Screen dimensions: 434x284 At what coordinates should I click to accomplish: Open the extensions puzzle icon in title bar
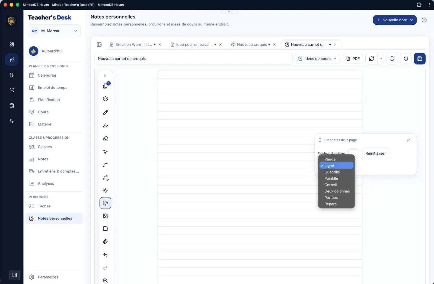[419, 5]
